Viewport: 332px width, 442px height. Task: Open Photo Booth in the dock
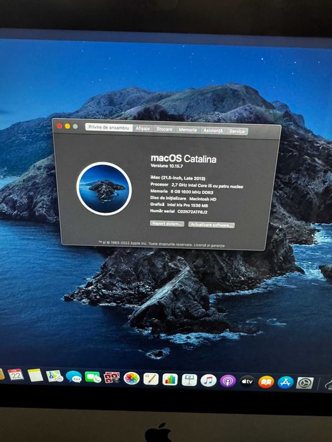point(112,378)
